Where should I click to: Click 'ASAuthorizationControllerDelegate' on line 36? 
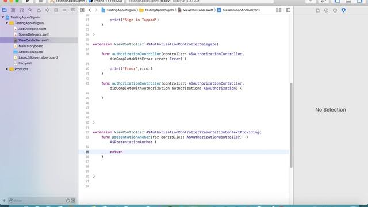point(181,44)
